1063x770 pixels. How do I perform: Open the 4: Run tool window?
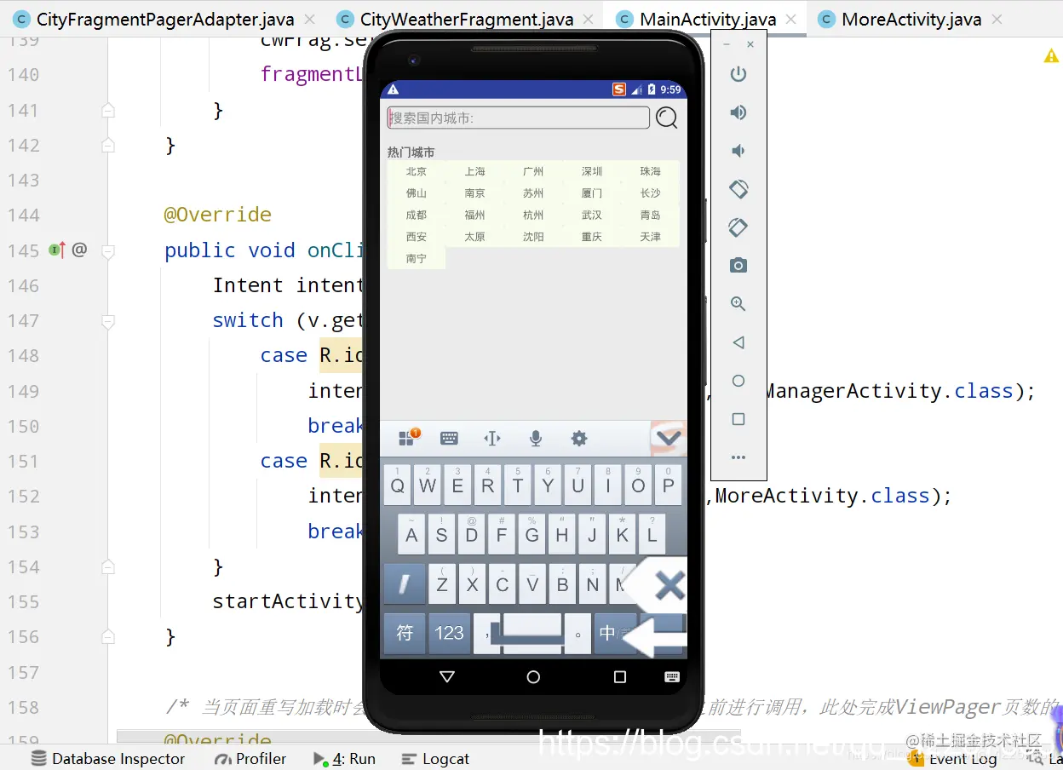344,759
